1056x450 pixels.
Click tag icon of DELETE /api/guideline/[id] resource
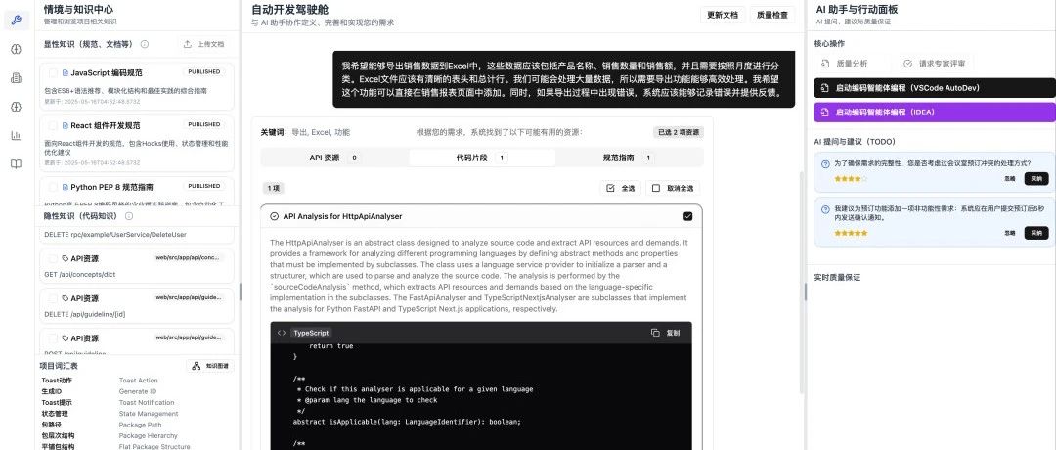[66, 298]
